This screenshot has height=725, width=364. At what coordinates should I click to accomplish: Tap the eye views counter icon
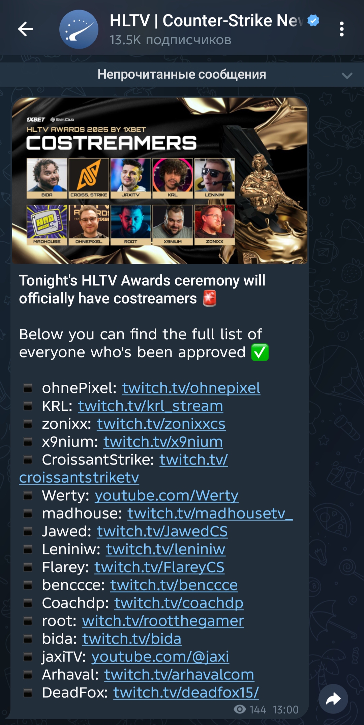click(240, 709)
